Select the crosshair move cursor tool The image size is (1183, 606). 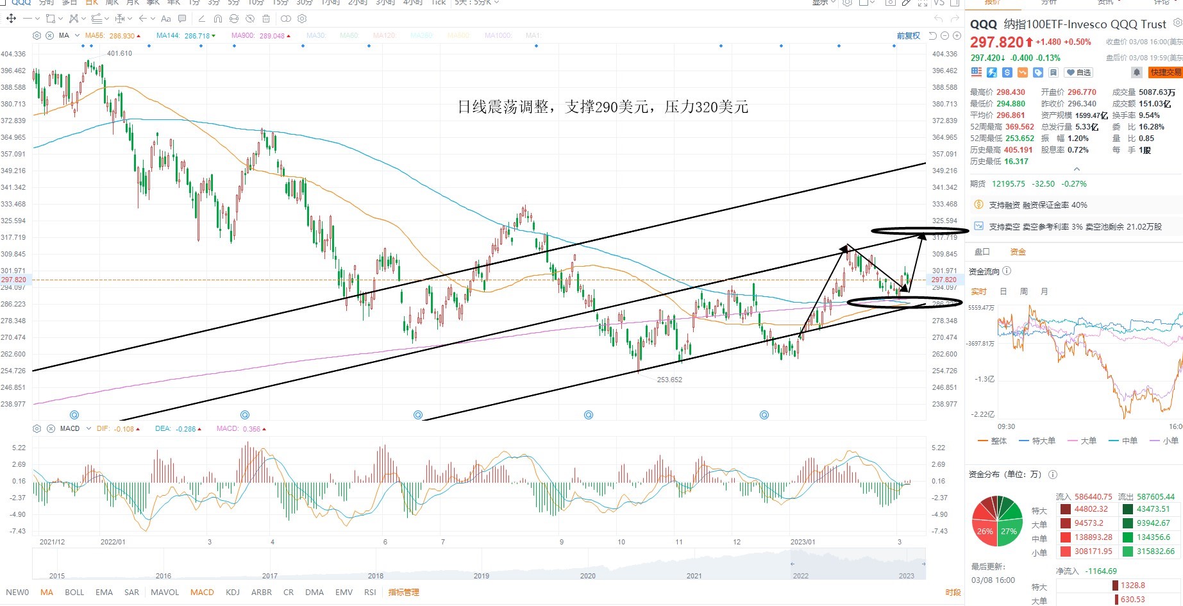point(11,19)
